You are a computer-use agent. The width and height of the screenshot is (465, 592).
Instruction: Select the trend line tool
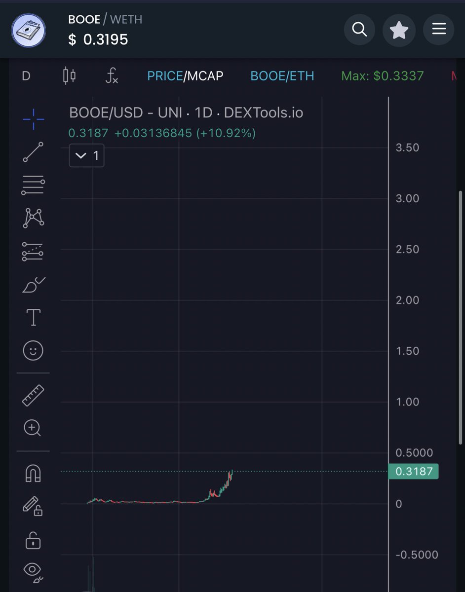tap(33, 152)
